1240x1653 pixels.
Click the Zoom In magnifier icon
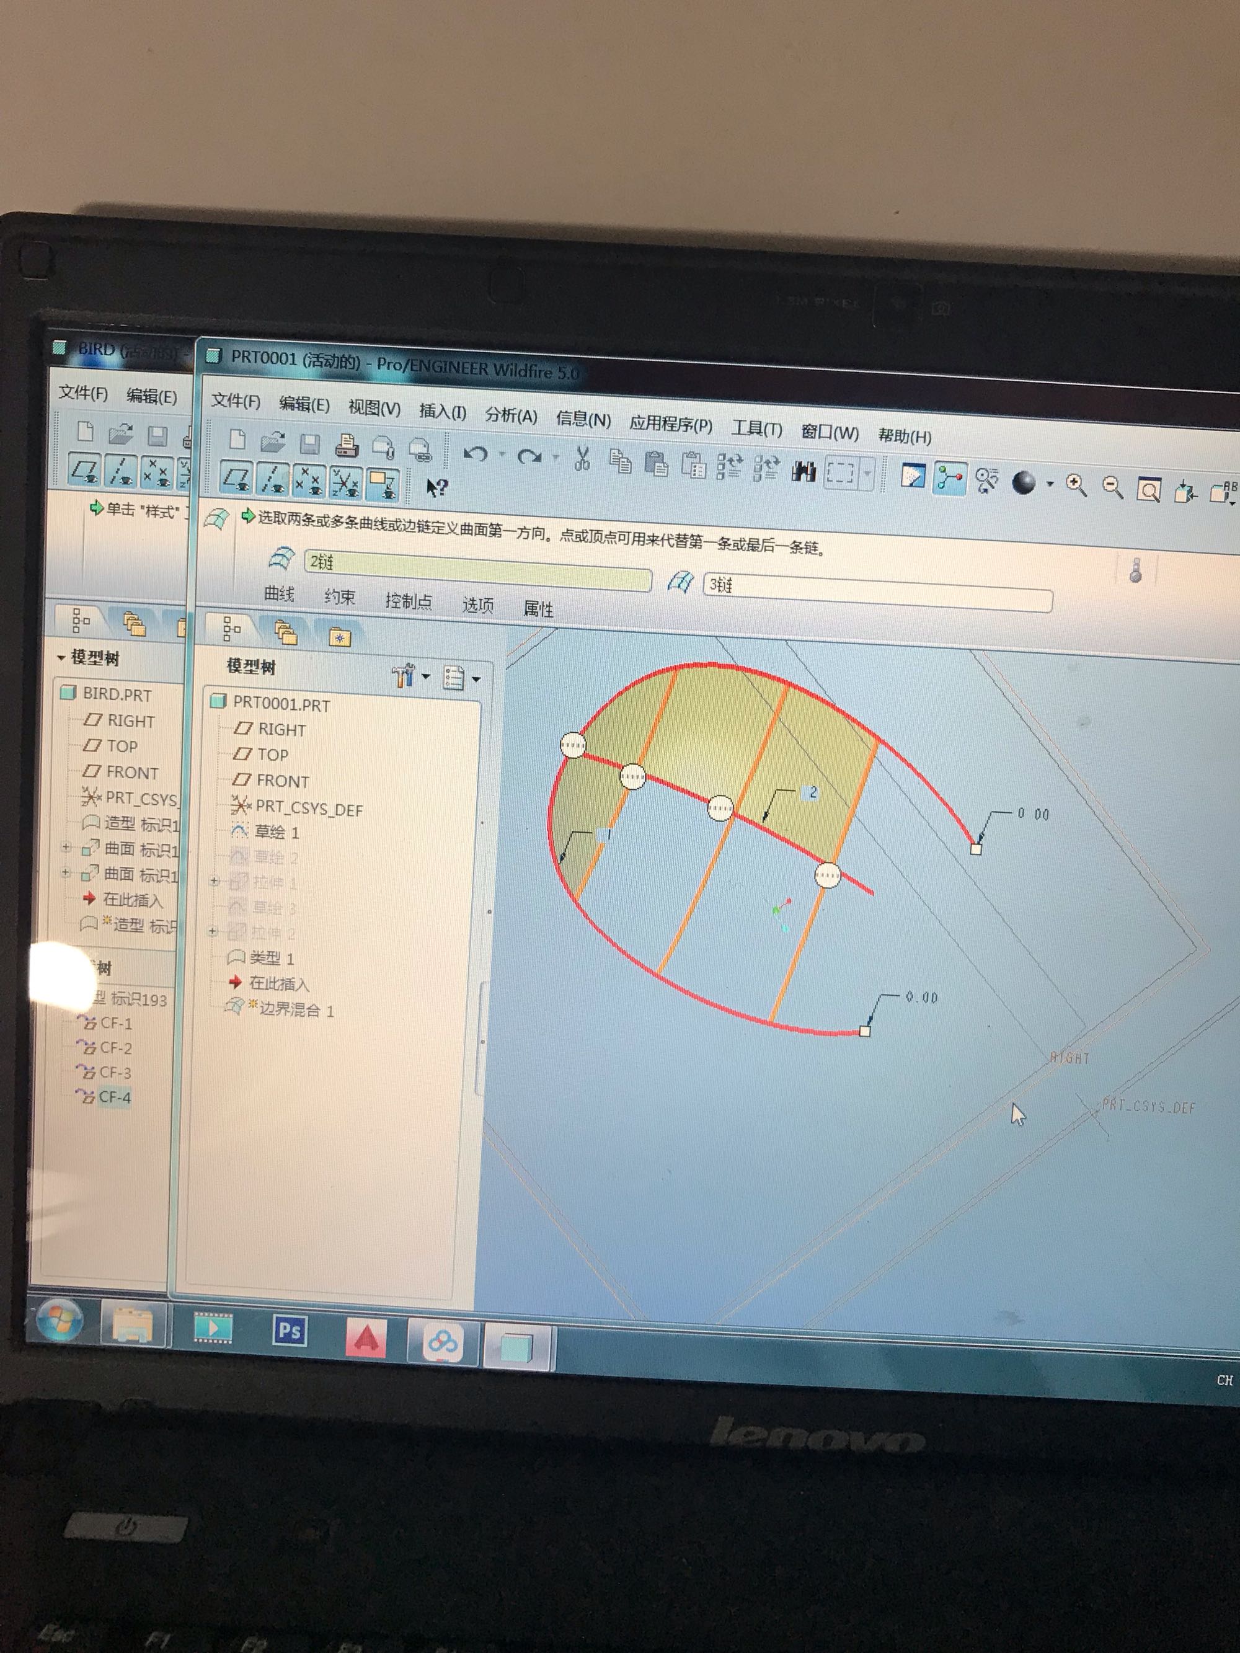tap(1076, 485)
